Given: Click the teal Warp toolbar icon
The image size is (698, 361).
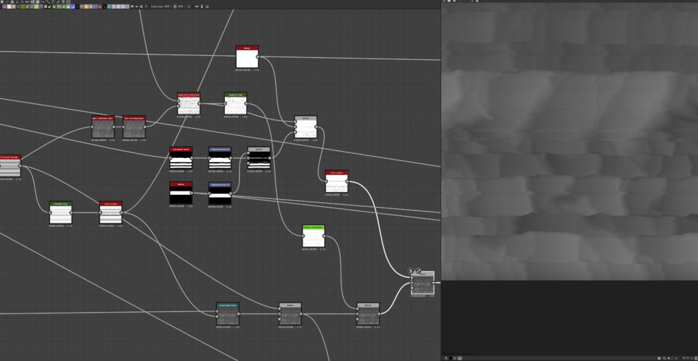Looking at the screenshot, I should 109,7.
